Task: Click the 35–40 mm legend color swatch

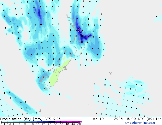Action: coord(63,122)
